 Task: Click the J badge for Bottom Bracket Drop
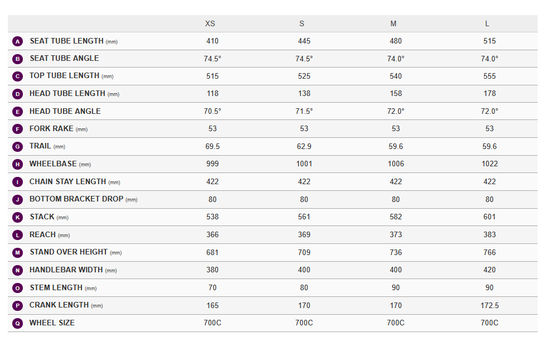coord(18,200)
